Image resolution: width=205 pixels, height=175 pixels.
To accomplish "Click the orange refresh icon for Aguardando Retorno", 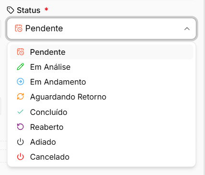I will [x=21, y=97].
